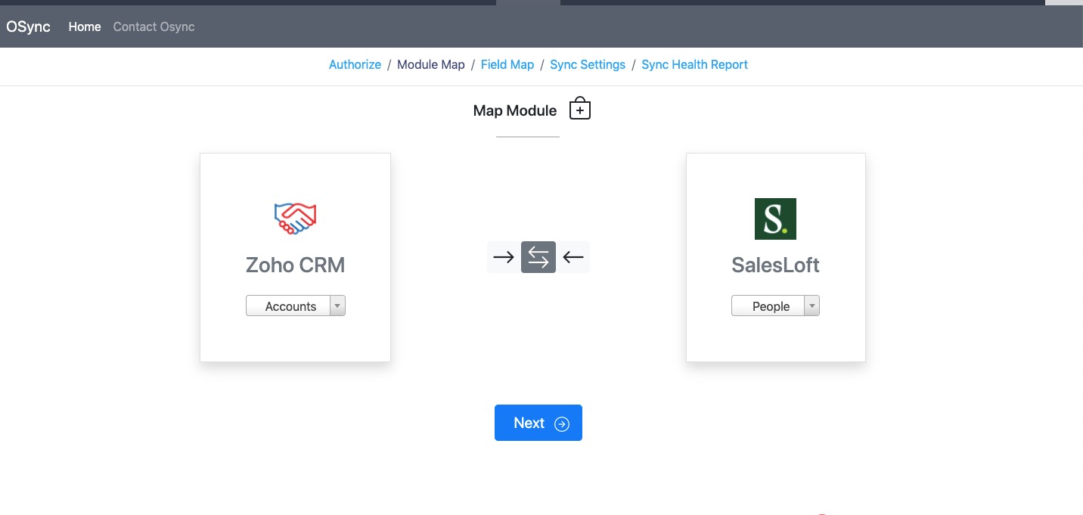The image size is (1083, 515).
Task: Select the right-arrow one-way sync direction
Action: tap(504, 257)
